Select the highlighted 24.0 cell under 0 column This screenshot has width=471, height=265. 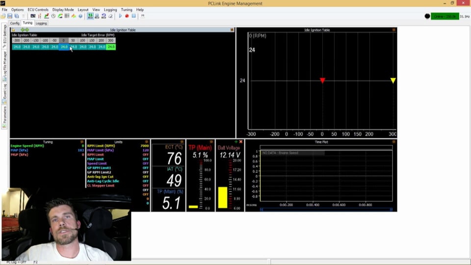pos(64,47)
